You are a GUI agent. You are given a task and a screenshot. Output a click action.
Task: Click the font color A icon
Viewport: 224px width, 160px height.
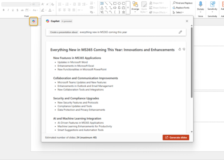(x=50, y=10)
